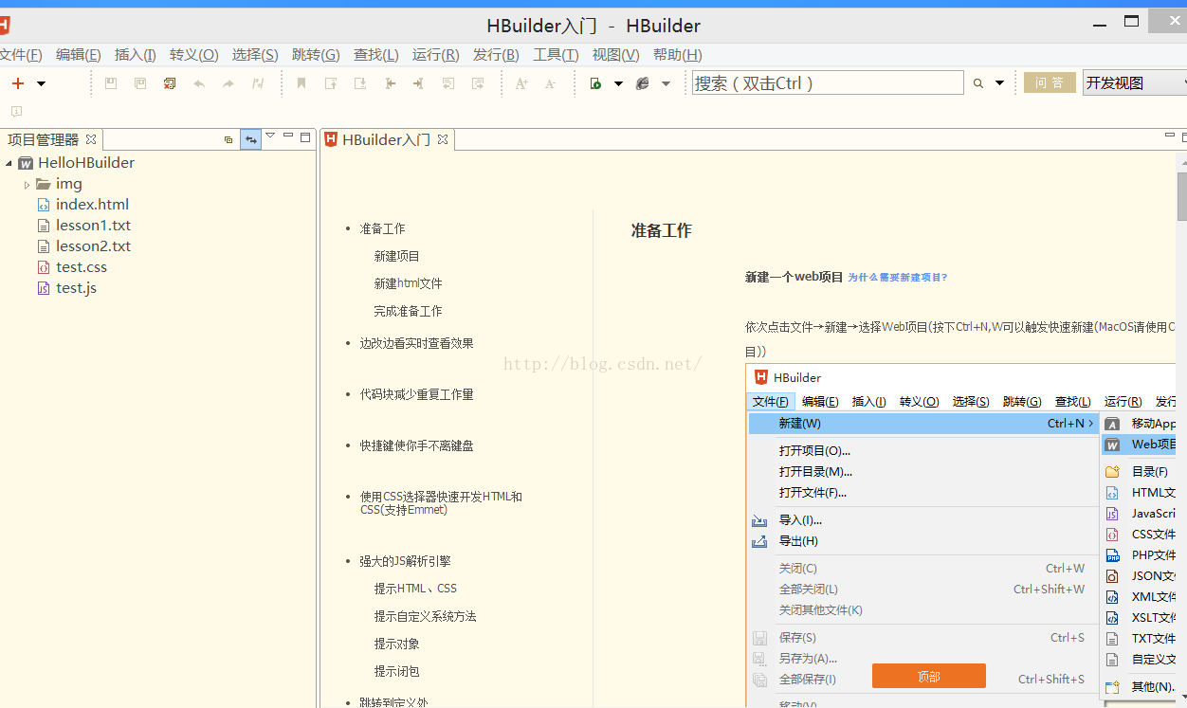Viewport: 1187px width, 708px height.
Task: Open the 开发视图 view dropdown
Action: (x=1135, y=82)
